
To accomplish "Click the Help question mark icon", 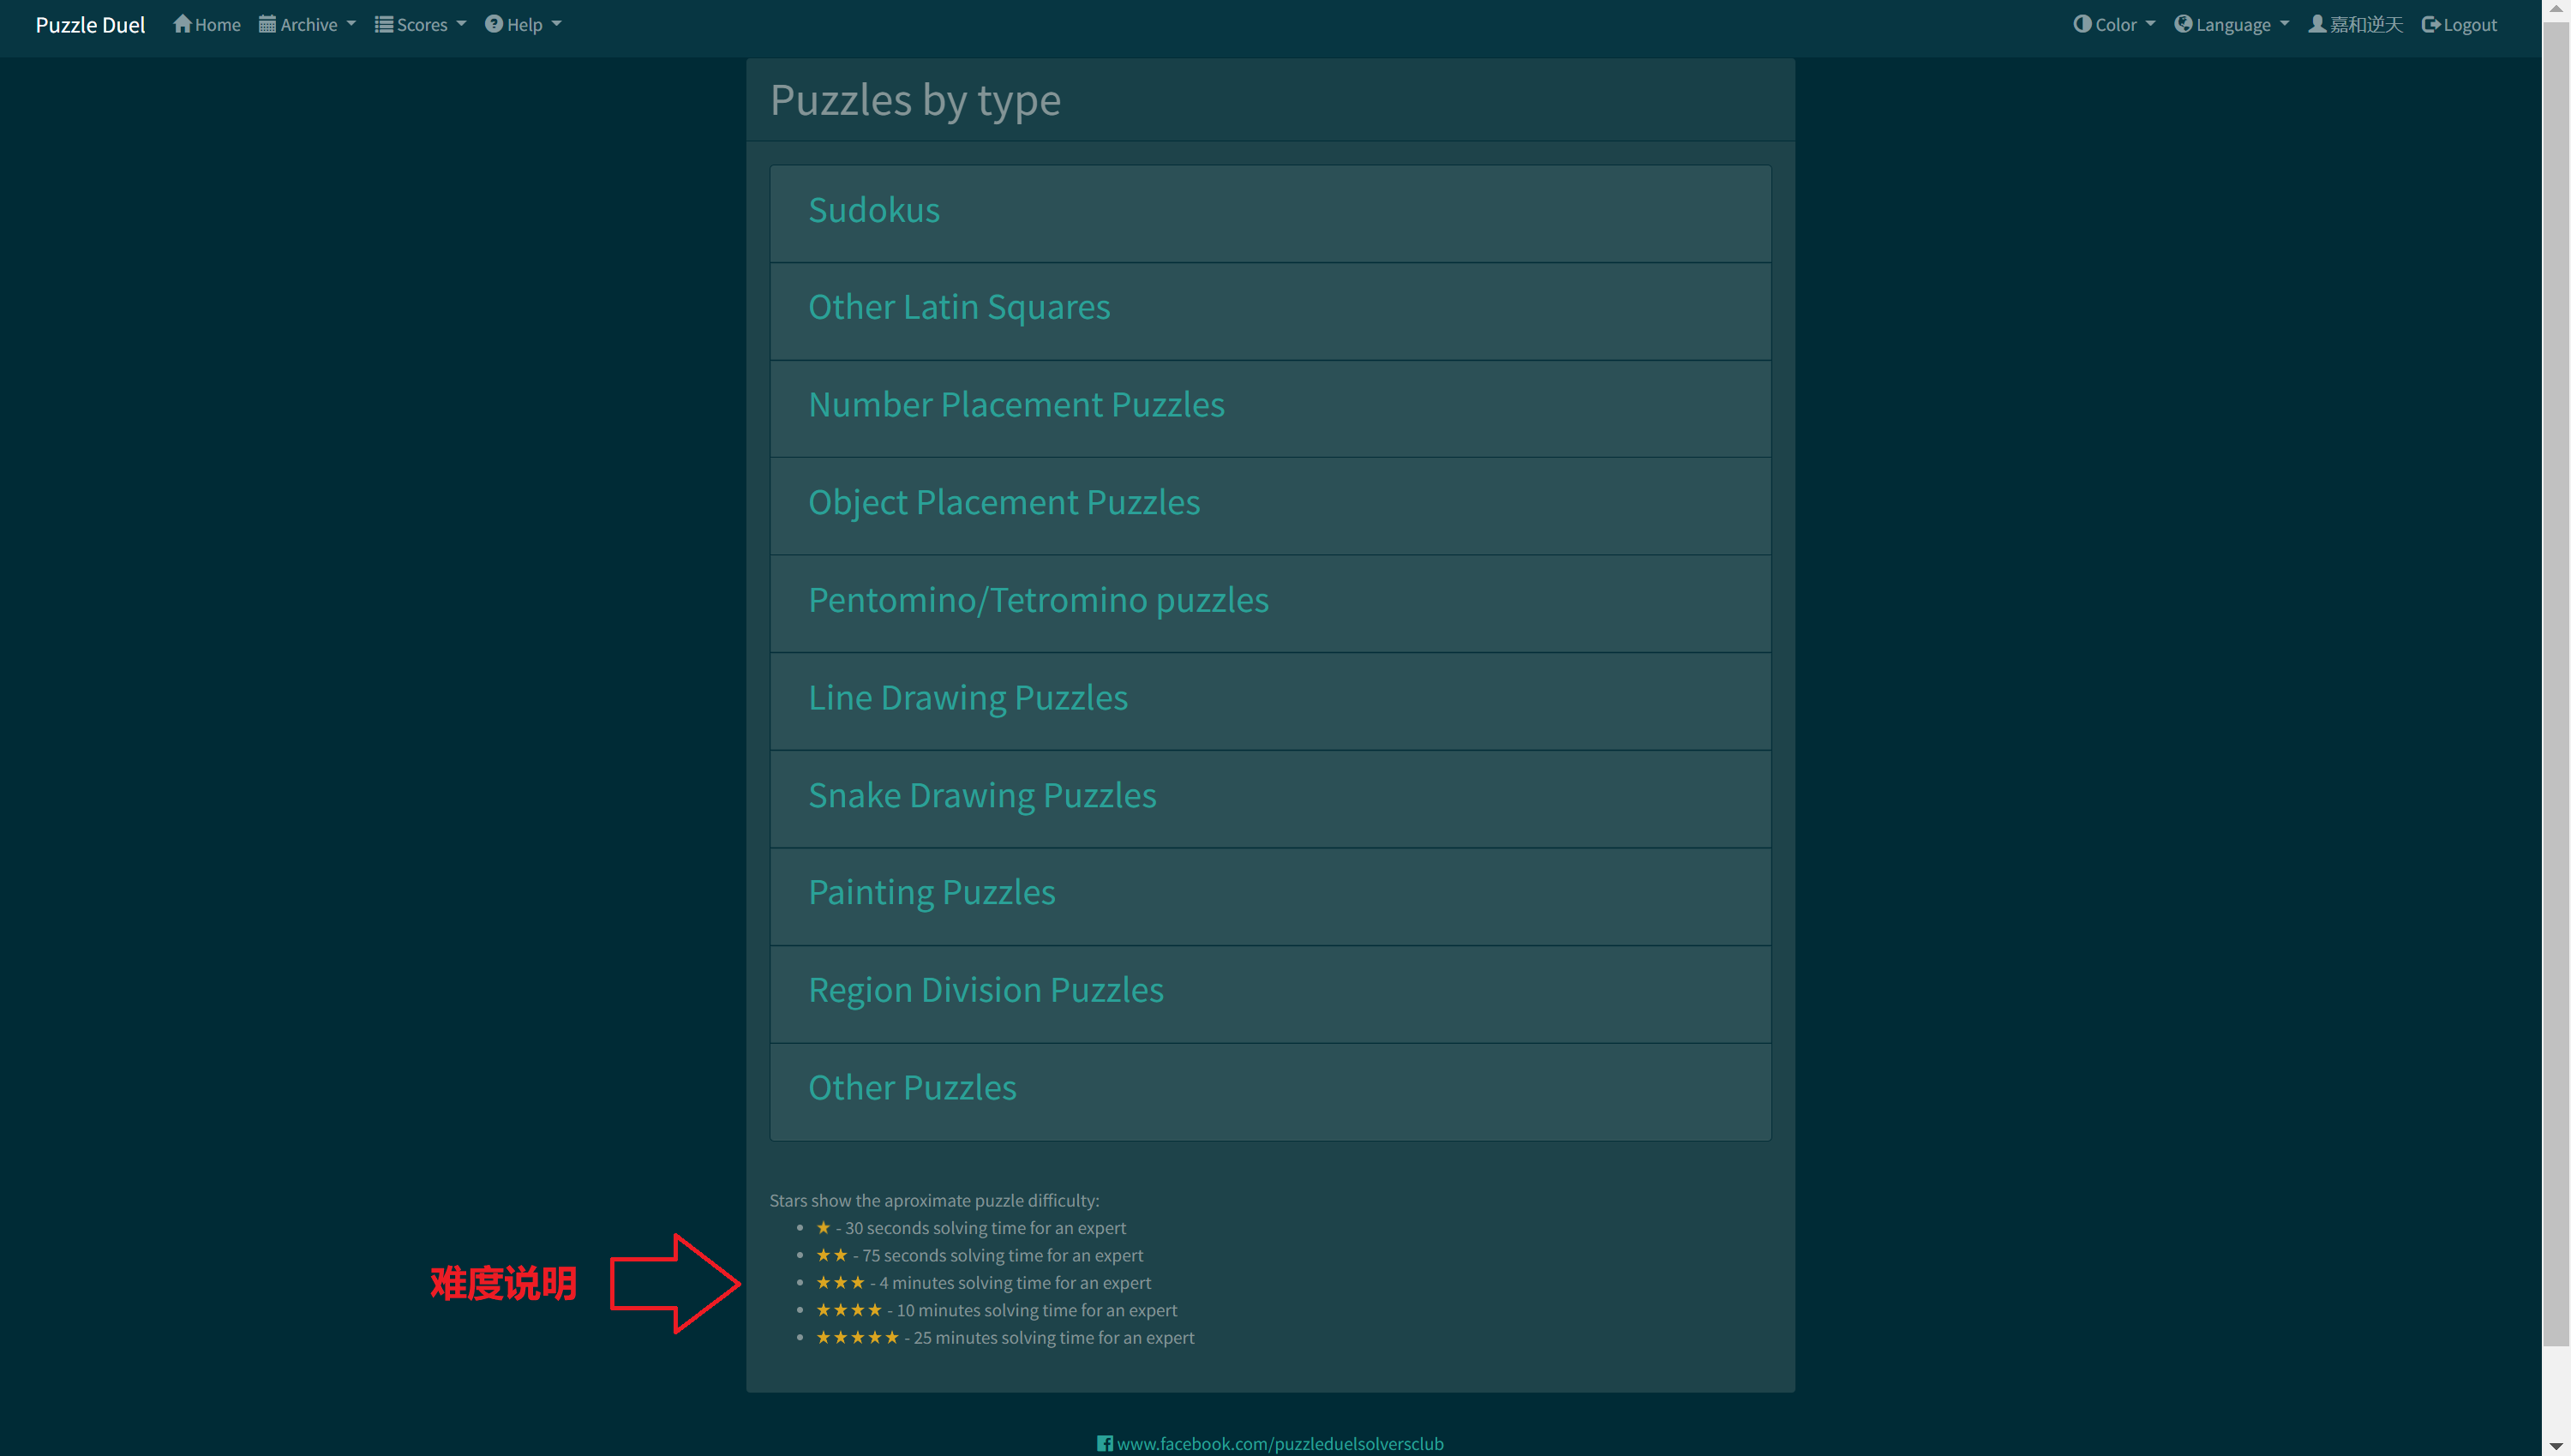I will (494, 24).
